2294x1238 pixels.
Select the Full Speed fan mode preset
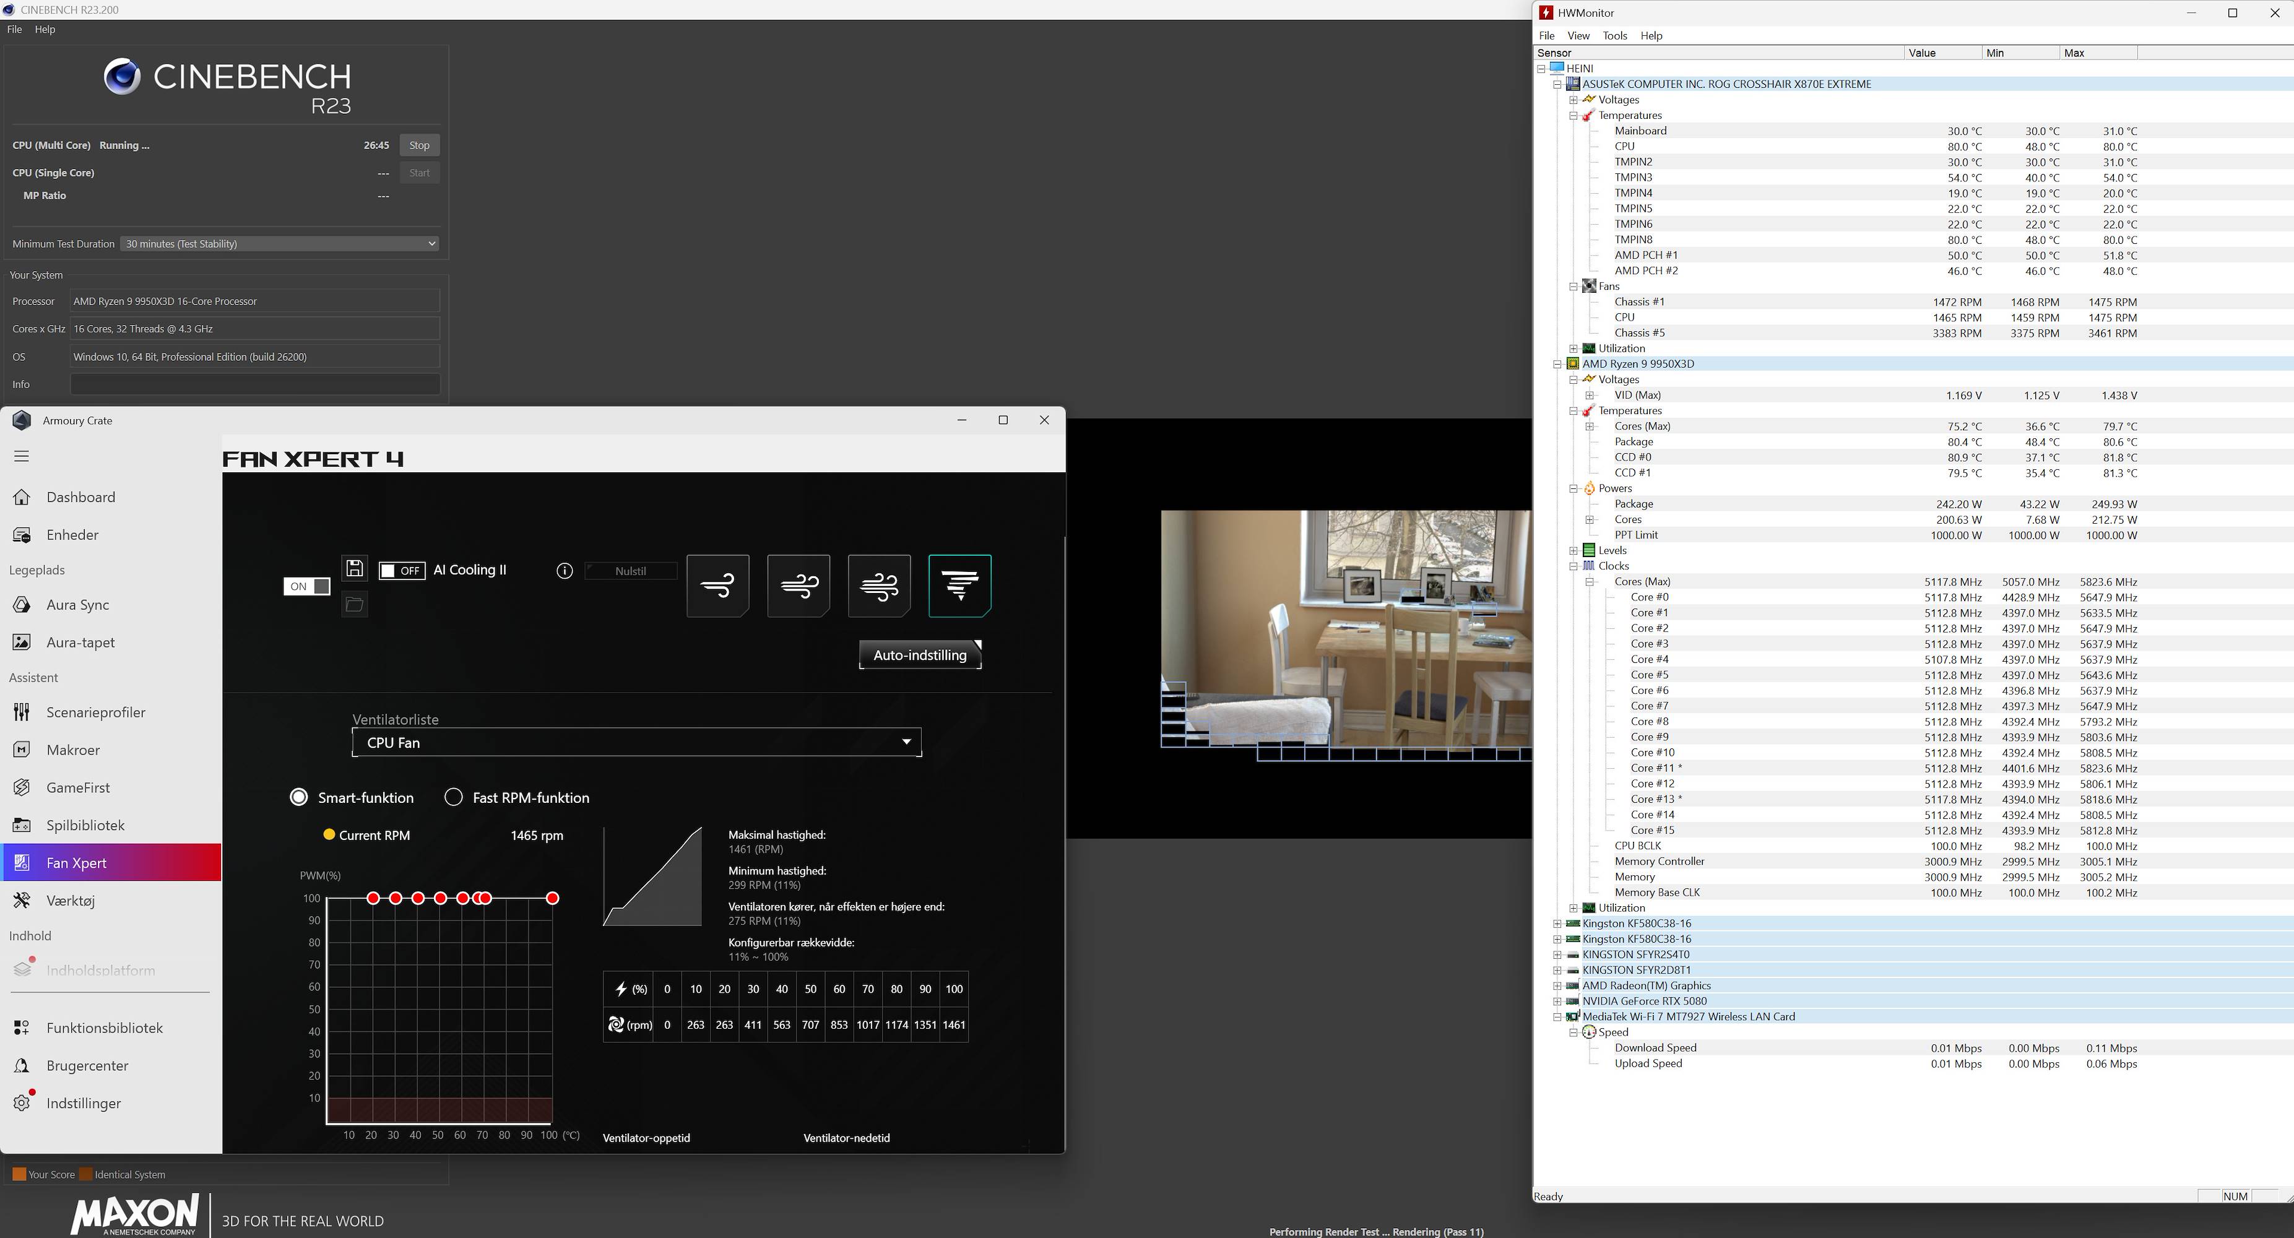coord(960,585)
